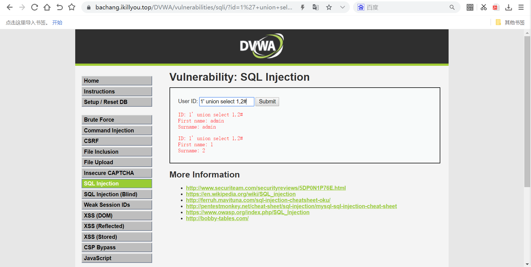This screenshot has height=267, width=531.
Task: Open the browser hamburger menu
Action: click(x=521, y=7)
